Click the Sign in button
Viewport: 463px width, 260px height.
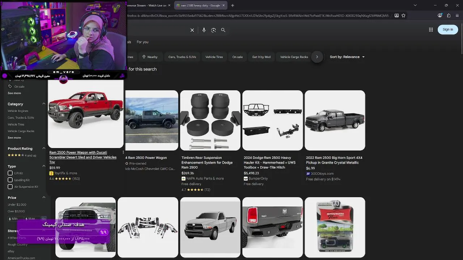pyautogui.click(x=448, y=30)
